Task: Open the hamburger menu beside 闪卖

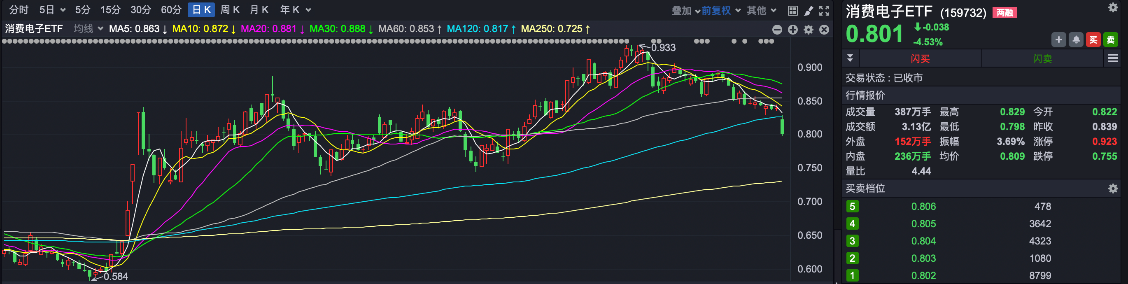Action: click(1113, 58)
